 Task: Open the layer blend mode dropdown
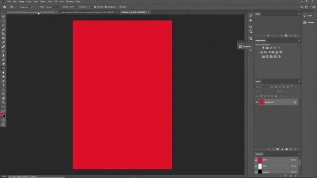pyautogui.click(x=265, y=91)
